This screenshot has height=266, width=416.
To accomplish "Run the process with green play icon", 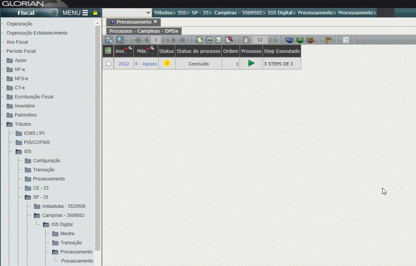I will [251, 63].
